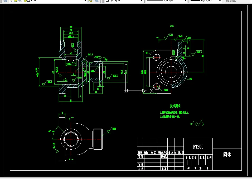The width and height of the screenshot is (252, 179).
Task: Select the SR27.5 radius annotation
Action: [x=90, y=55]
